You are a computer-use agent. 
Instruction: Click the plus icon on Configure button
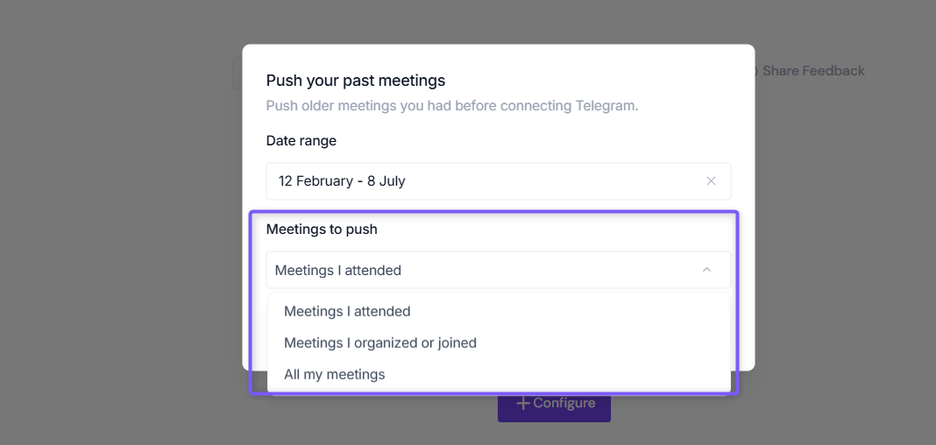tap(523, 404)
